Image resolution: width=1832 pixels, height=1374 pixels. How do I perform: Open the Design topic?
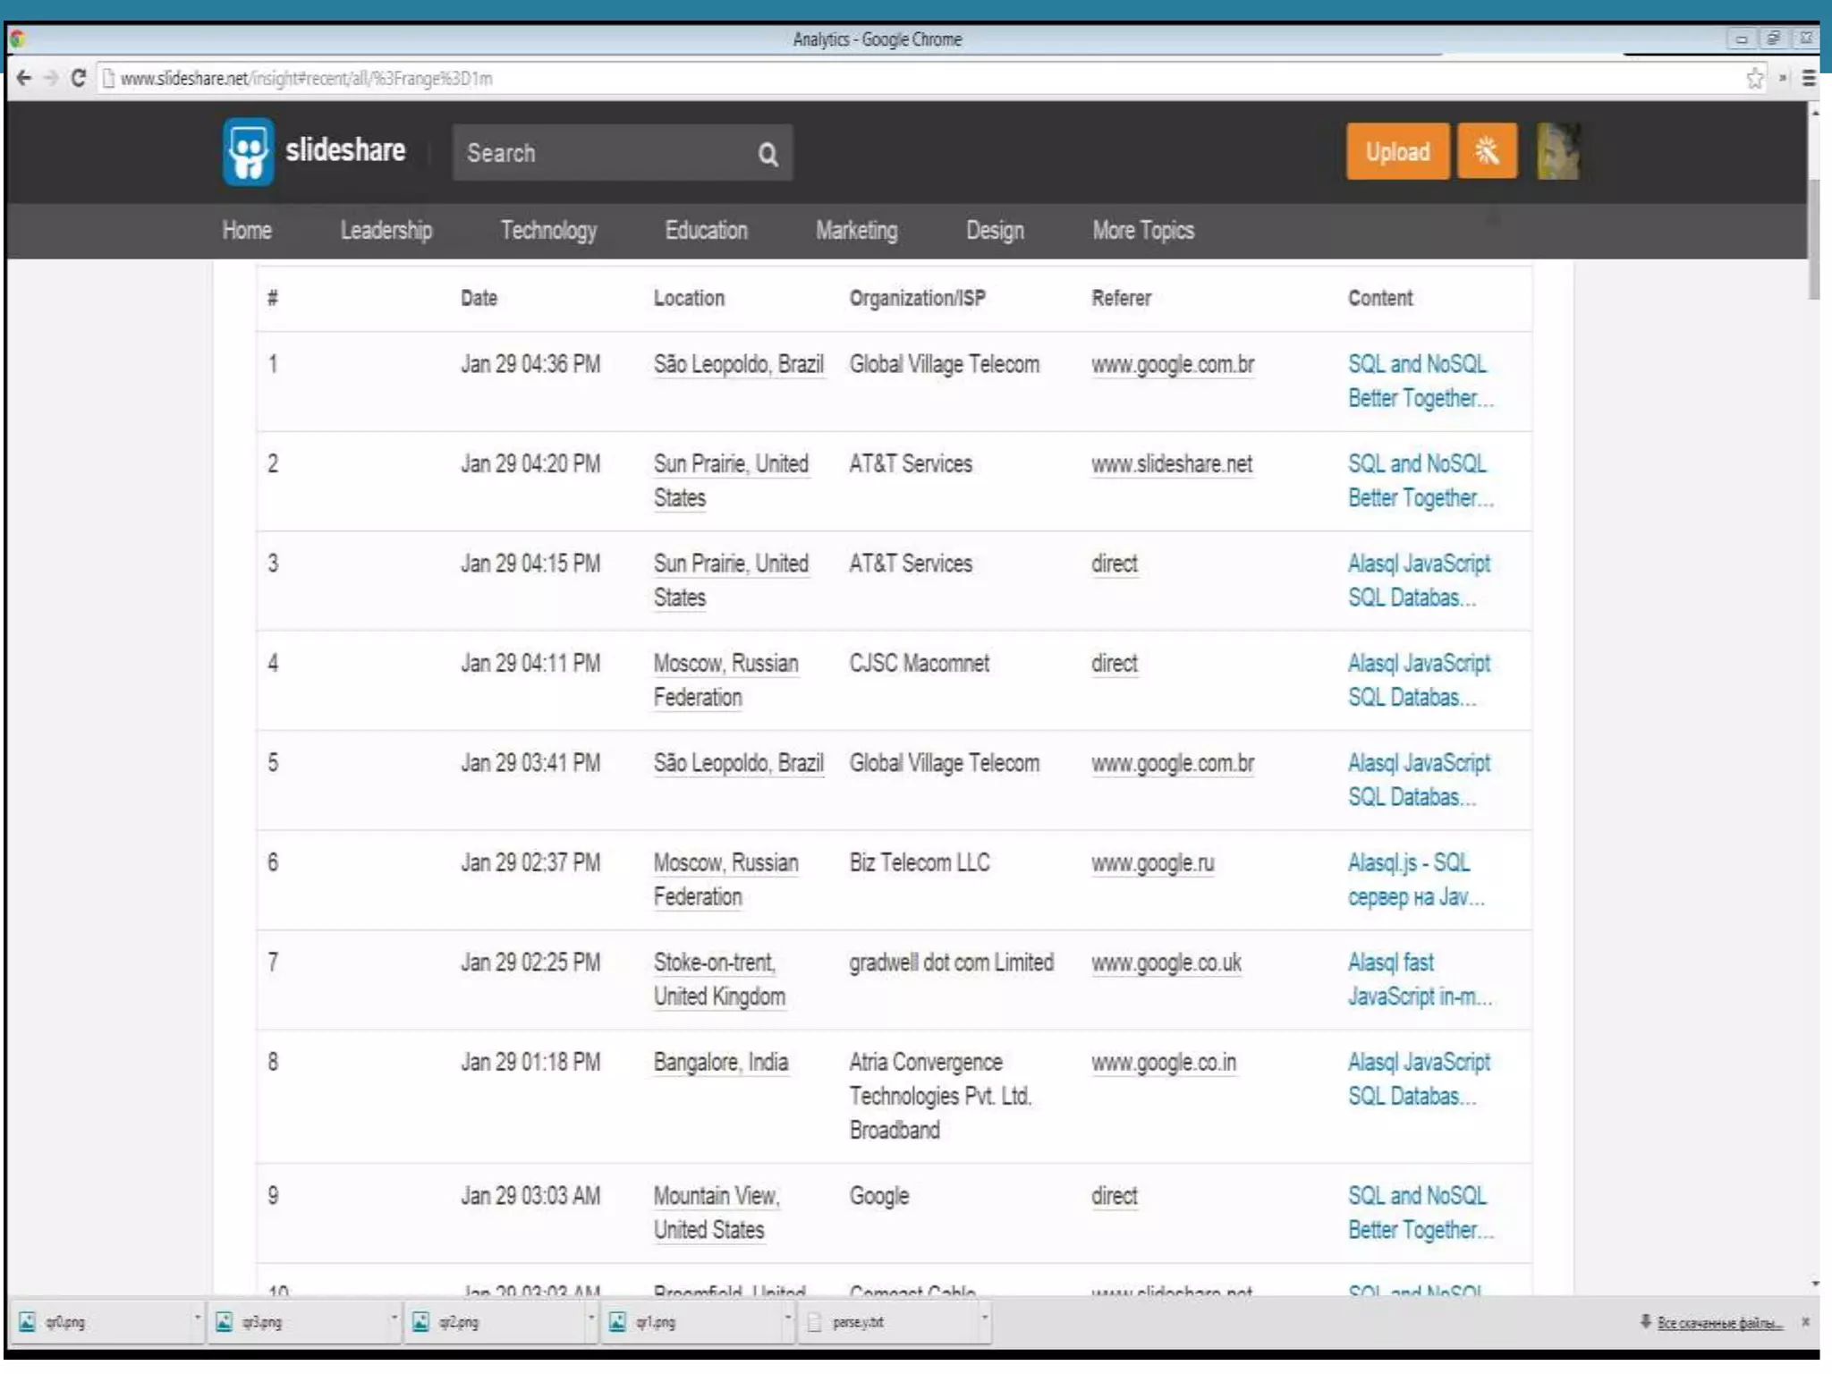coord(996,231)
